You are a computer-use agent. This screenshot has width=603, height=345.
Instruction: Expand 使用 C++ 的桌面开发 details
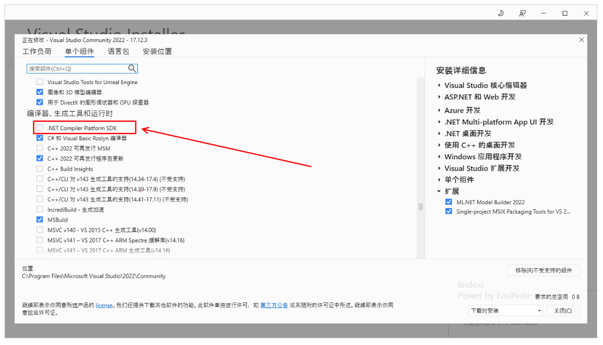(x=439, y=145)
